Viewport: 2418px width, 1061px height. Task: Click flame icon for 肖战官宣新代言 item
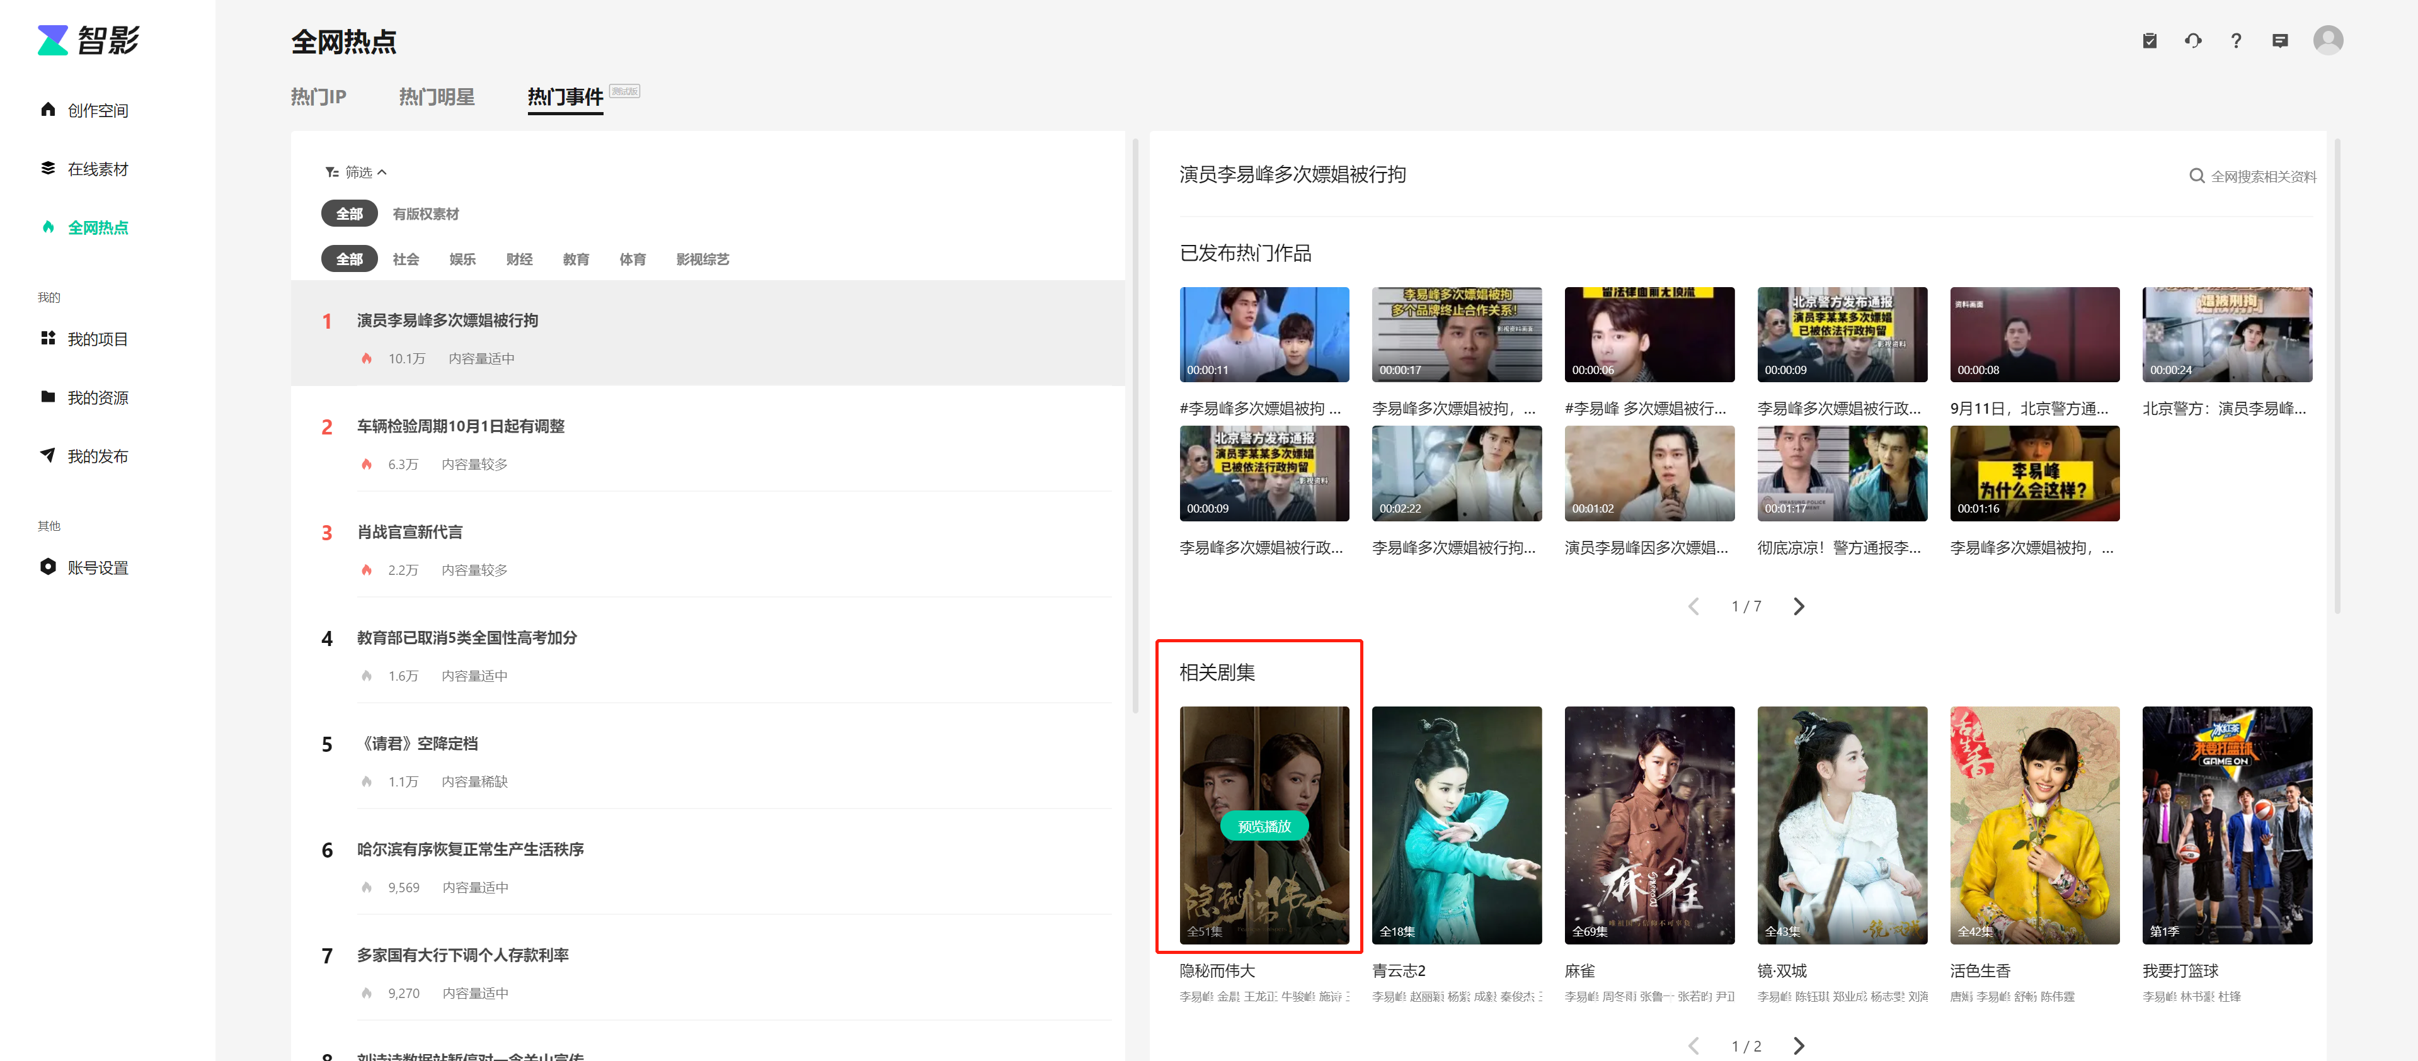click(366, 569)
